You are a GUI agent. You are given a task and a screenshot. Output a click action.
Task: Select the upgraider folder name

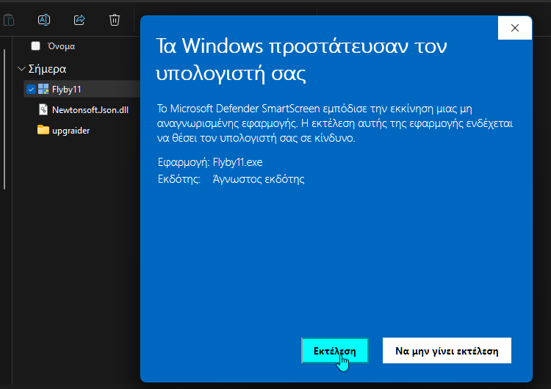click(71, 131)
